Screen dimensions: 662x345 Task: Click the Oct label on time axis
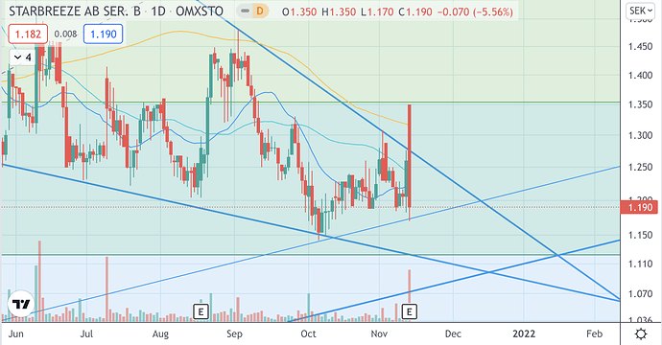click(x=308, y=334)
